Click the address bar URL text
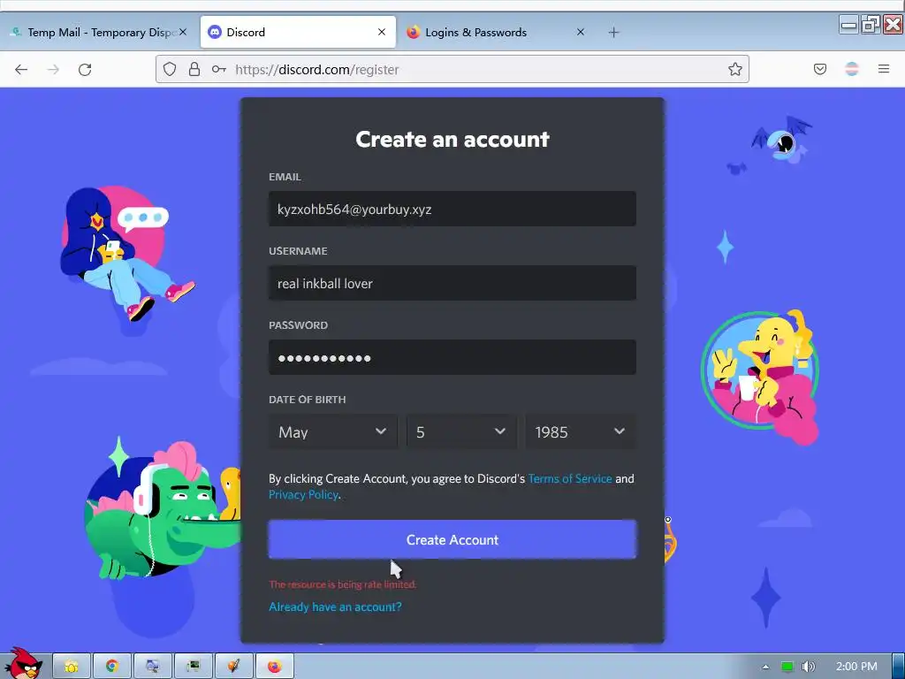 tap(317, 69)
